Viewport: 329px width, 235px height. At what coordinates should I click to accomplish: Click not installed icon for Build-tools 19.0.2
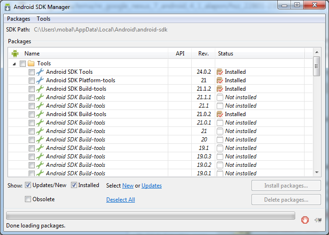219,164
